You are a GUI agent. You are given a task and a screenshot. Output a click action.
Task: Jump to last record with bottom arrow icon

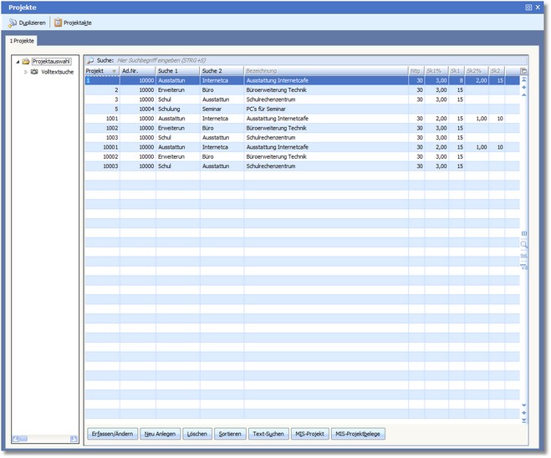tap(524, 420)
